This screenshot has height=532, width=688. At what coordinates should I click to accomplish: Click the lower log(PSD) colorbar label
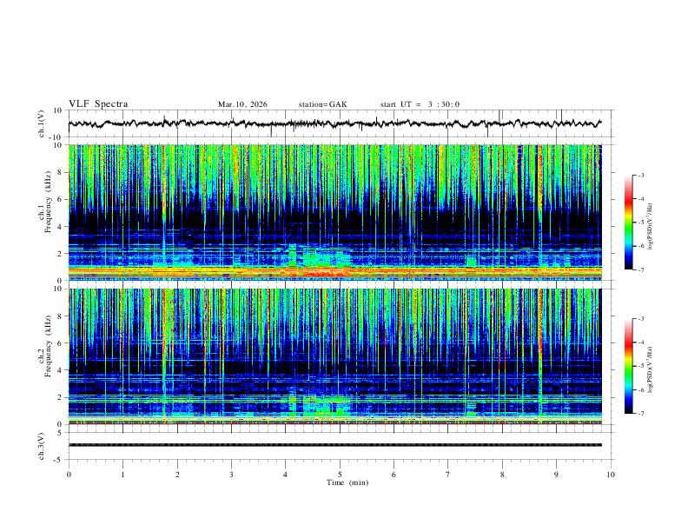tap(650, 369)
